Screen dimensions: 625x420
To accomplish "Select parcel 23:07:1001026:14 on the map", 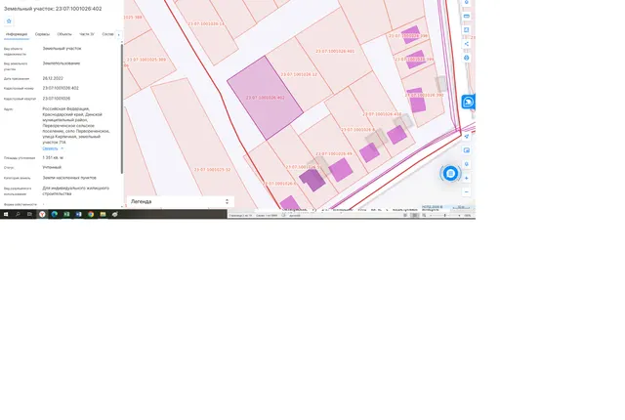I will coord(206,23).
